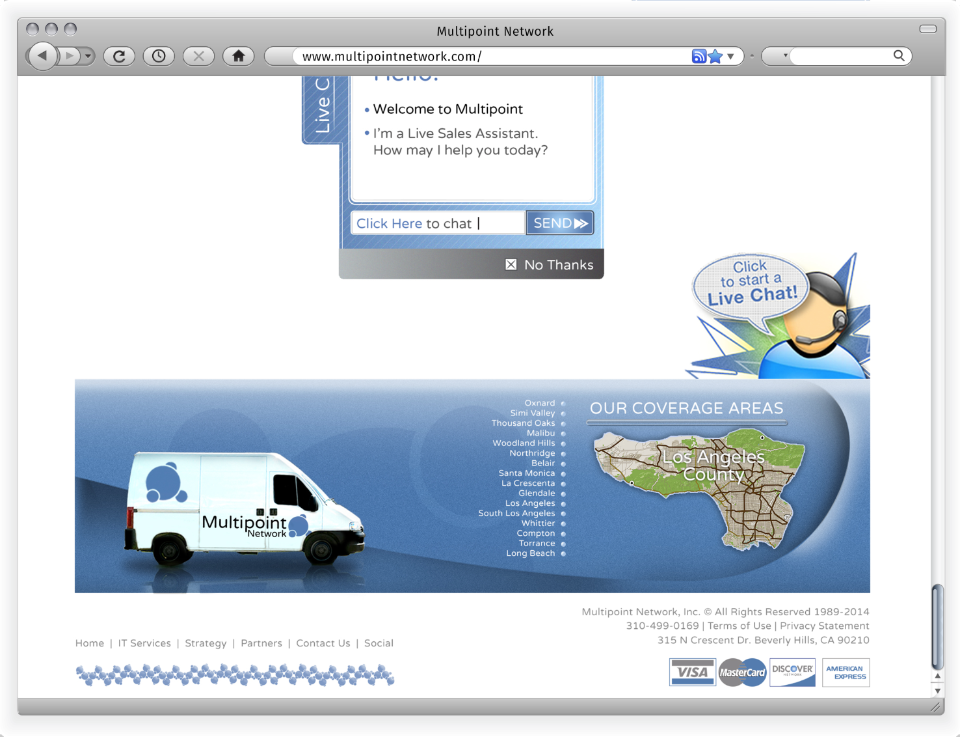Open the Privacy Statement link
The width and height of the screenshot is (960, 737).
pos(825,626)
